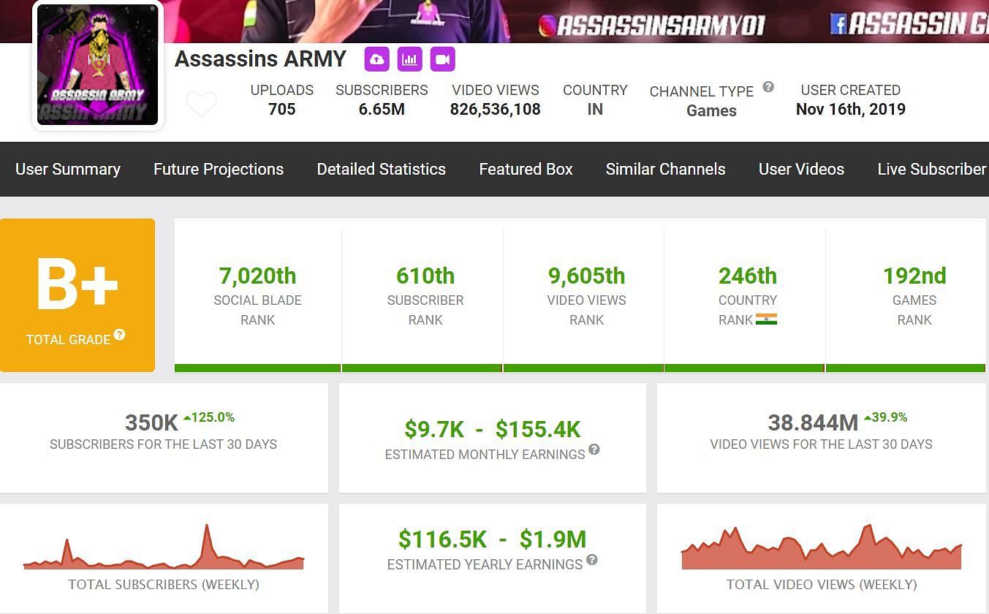Open the User Summary tab
This screenshot has width=989, height=614.
click(x=68, y=169)
